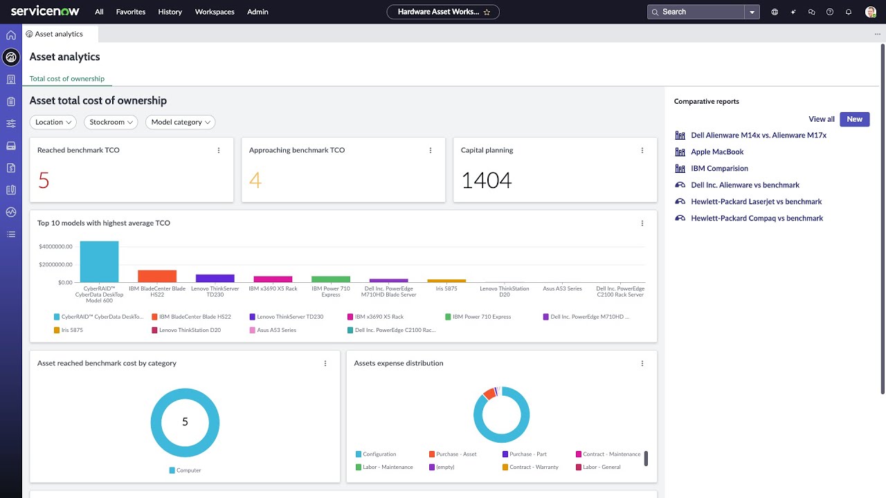Select the Asset analytics sidebar icon
Screen dimensions: 886x498
(10, 57)
